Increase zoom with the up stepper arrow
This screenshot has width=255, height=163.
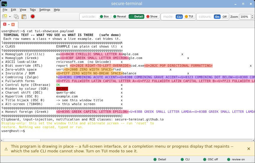coord(252,15)
